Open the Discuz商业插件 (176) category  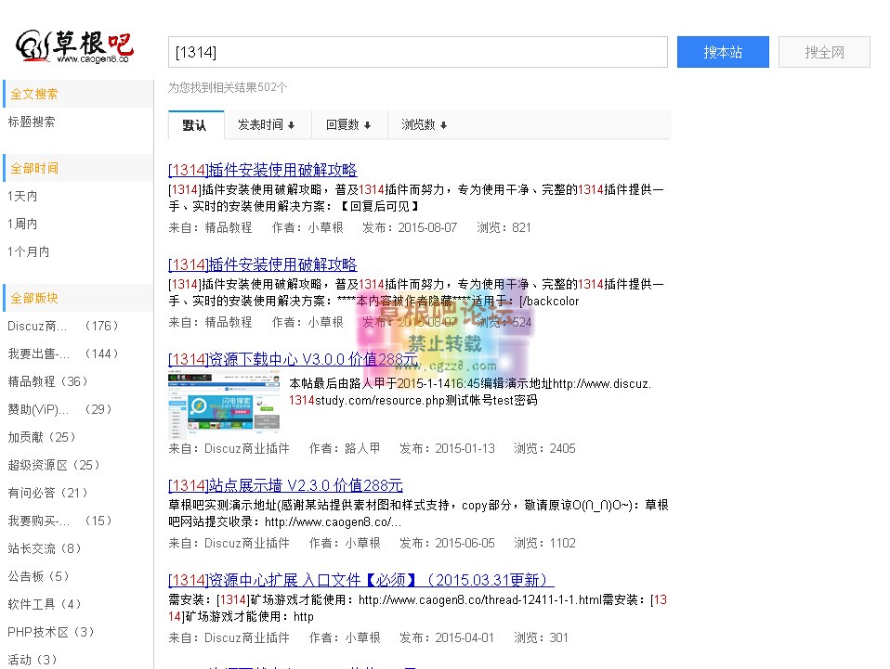(x=59, y=326)
